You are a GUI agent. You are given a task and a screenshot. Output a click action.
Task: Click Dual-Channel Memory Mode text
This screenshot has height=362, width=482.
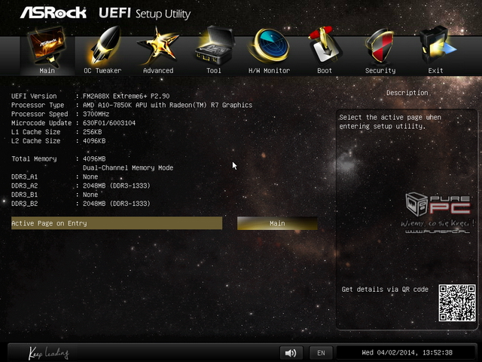click(128, 167)
